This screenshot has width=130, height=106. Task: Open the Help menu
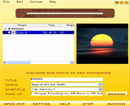(53, 2)
